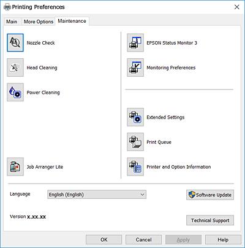Switch to the Main tab
This screenshot has height=248, width=245.
pos(12,21)
